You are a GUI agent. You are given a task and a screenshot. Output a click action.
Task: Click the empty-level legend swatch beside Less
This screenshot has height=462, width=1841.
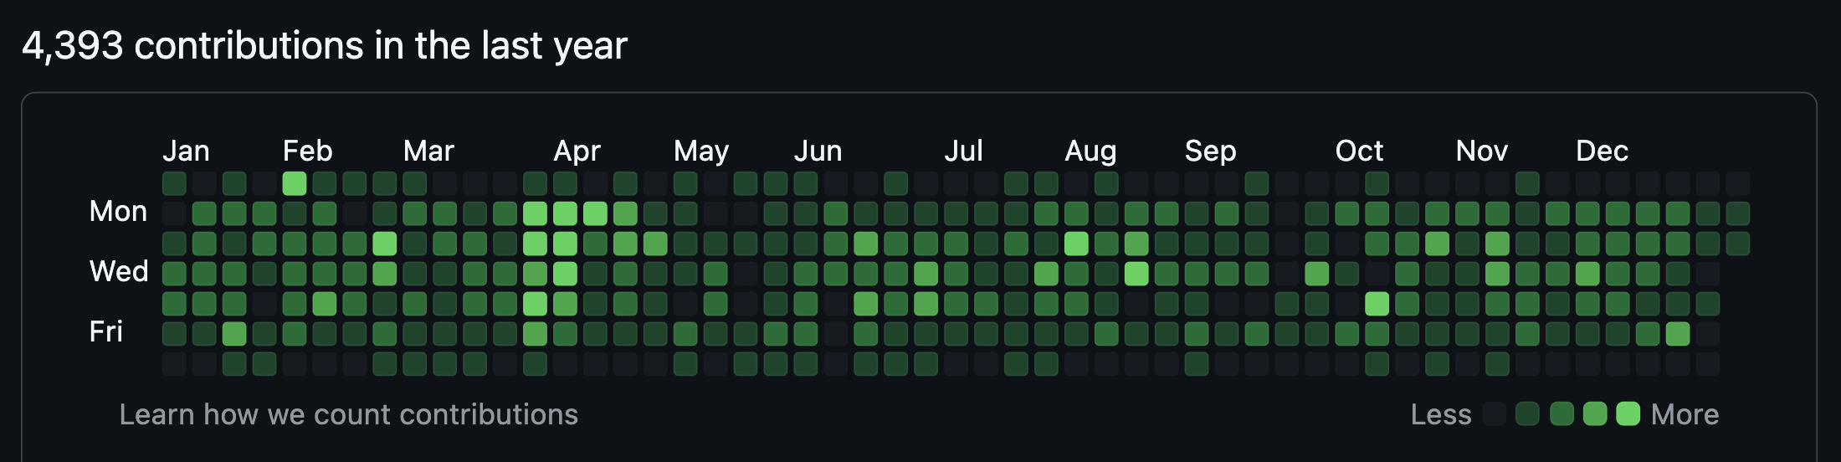(x=1495, y=414)
